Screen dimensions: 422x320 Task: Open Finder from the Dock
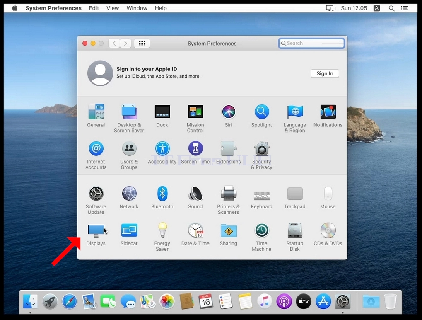tap(30, 301)
